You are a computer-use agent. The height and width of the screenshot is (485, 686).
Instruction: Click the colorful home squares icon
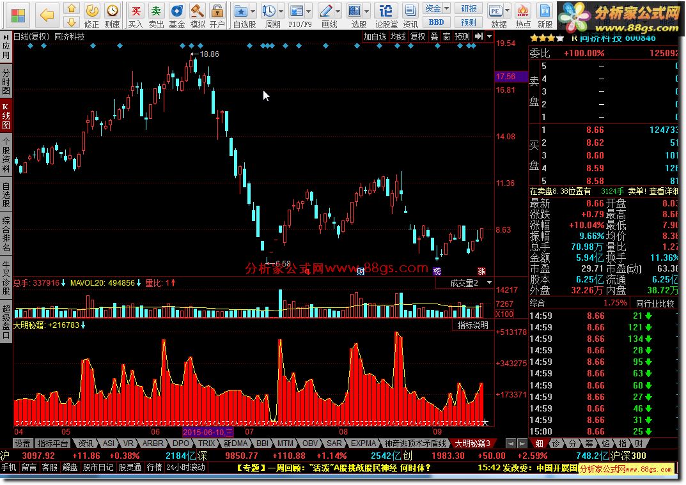pyautogui.click(x=18, y=15)
